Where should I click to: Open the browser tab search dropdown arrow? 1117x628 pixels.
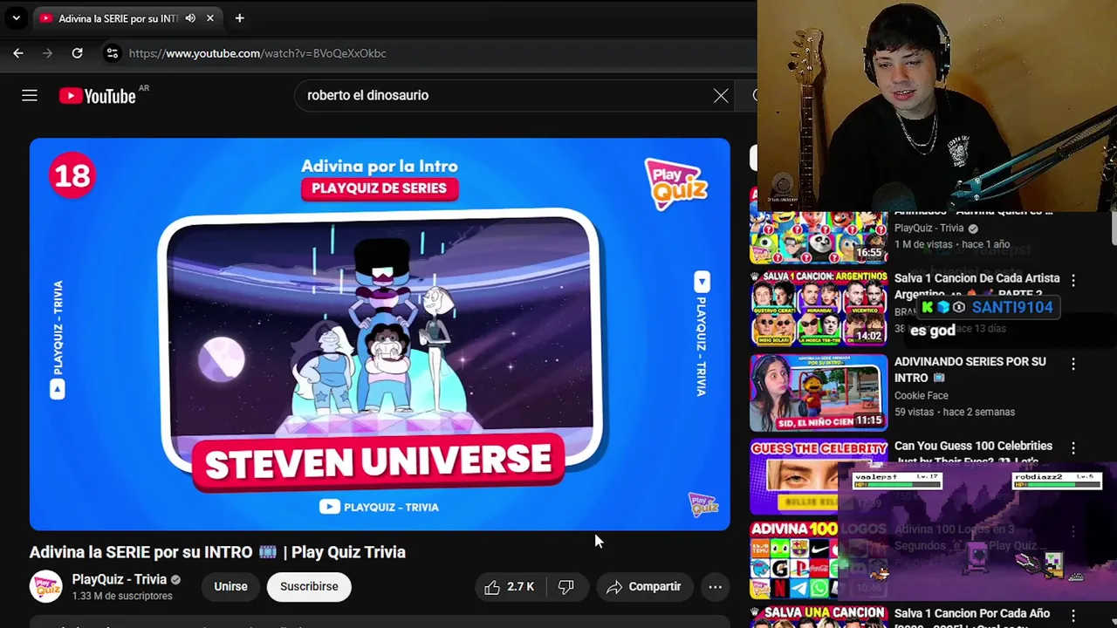coord(16,17)
